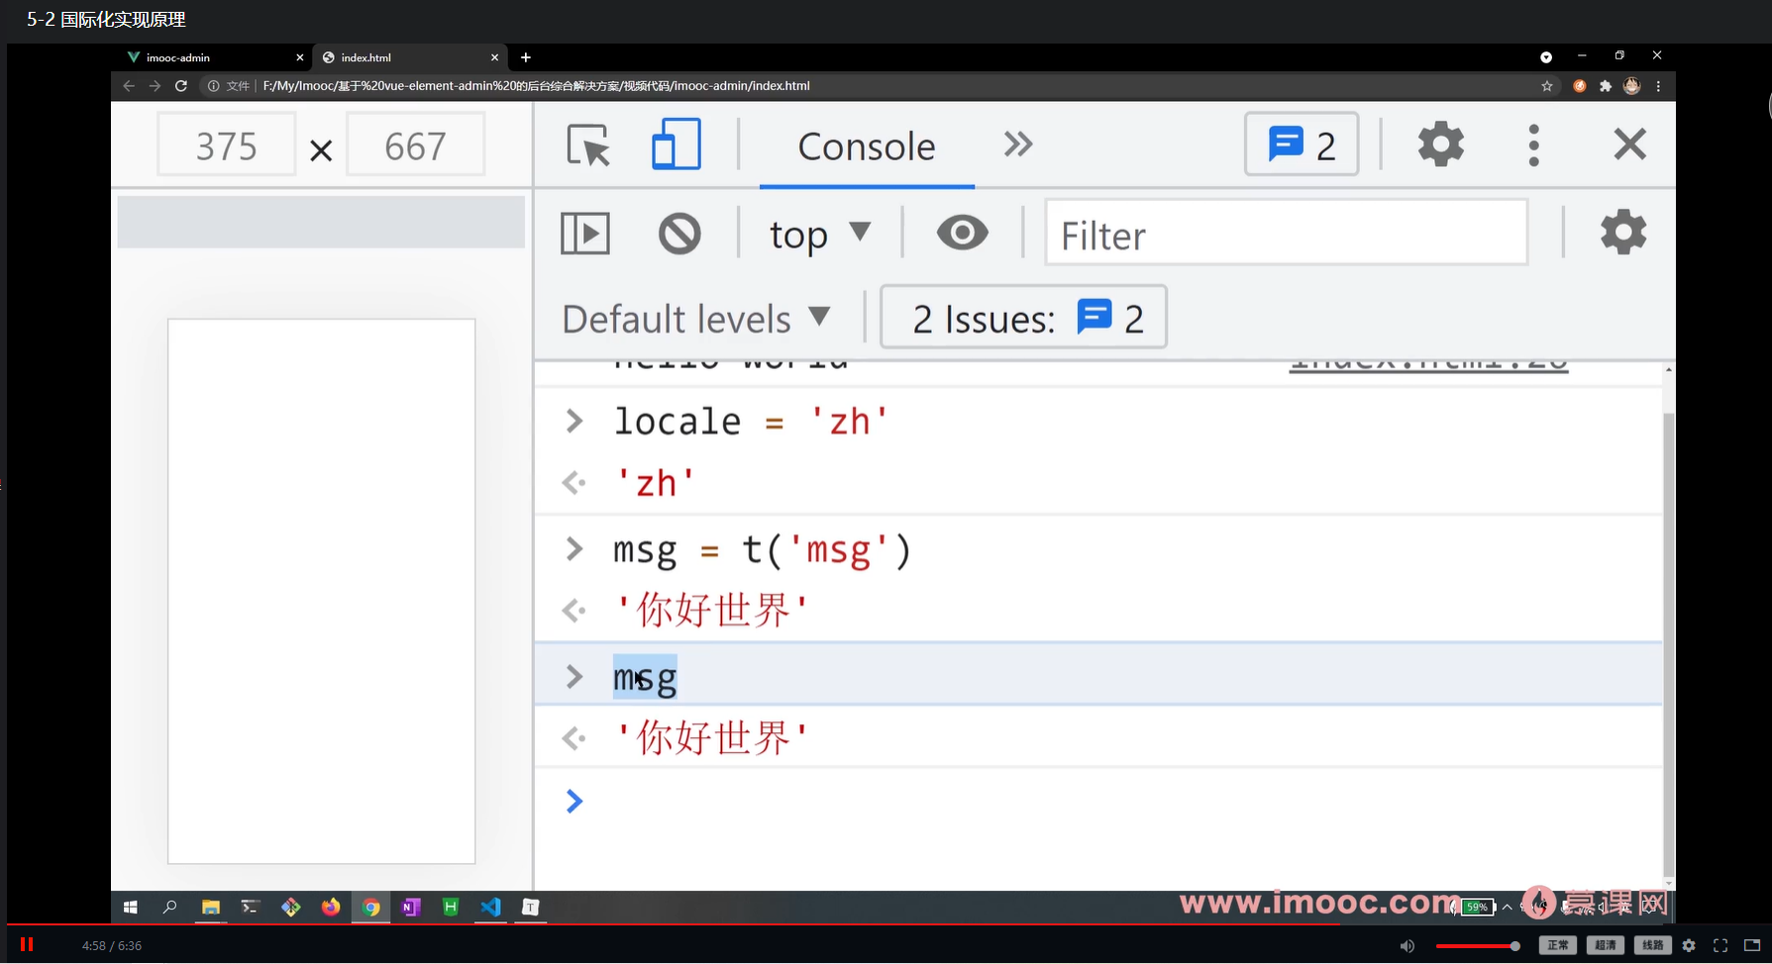Open the Typora T icon on the taskbar

pyautogui.click(x=531, y=907)
